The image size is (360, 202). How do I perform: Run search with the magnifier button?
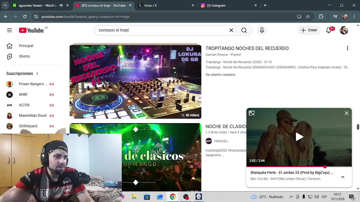[x=244, y=30]
